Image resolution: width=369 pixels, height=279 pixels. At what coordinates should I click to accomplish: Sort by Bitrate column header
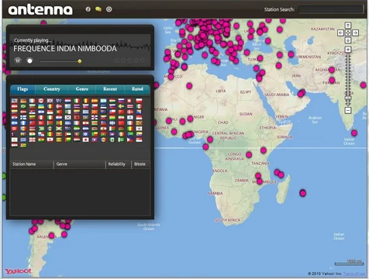(141, 164)
